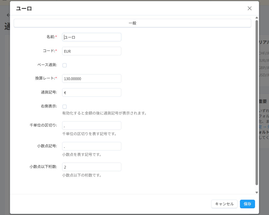Click the 換算レート field showing 130.00000
269x215 pixels.
(x=91, y=78)
